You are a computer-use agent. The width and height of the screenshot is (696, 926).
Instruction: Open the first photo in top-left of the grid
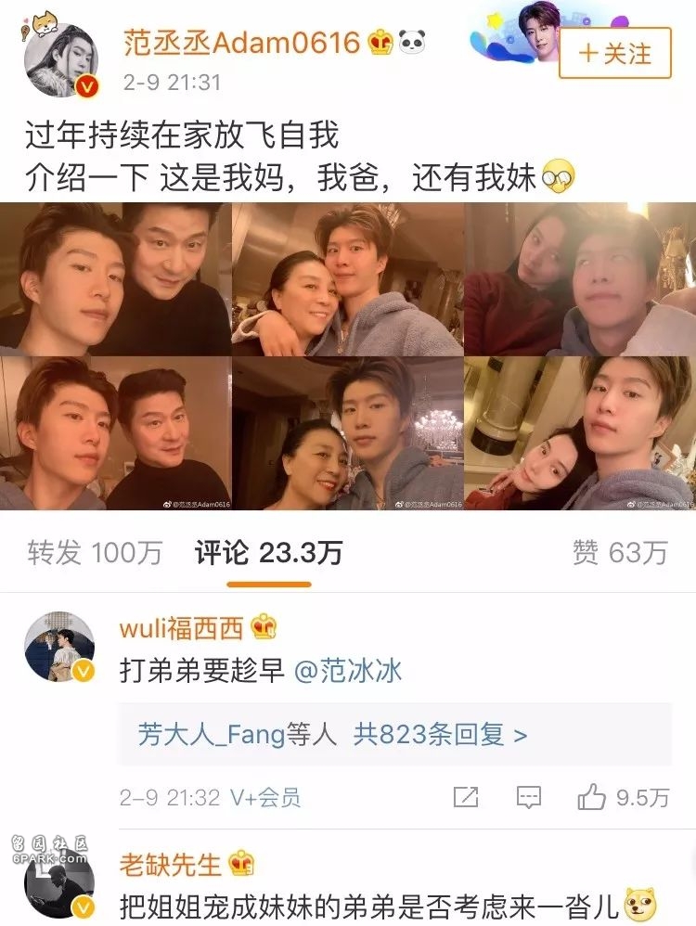(x=115, y=278)
